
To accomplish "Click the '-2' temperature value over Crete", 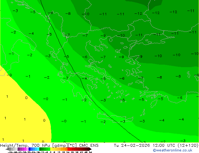I will click(103, 122).
